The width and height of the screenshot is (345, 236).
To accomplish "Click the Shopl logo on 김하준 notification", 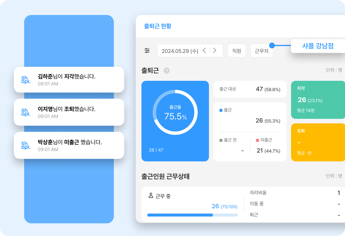I will pos(25,80).
